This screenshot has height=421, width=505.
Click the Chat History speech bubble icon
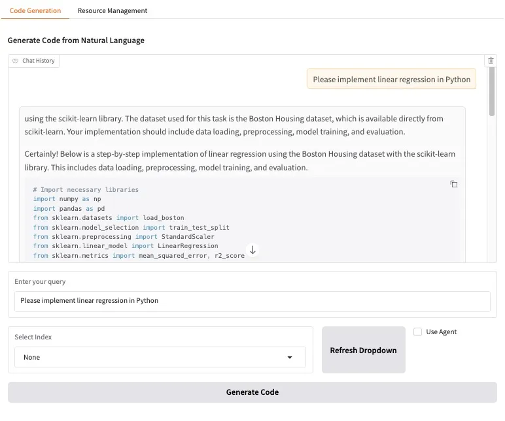coord(15,61)
